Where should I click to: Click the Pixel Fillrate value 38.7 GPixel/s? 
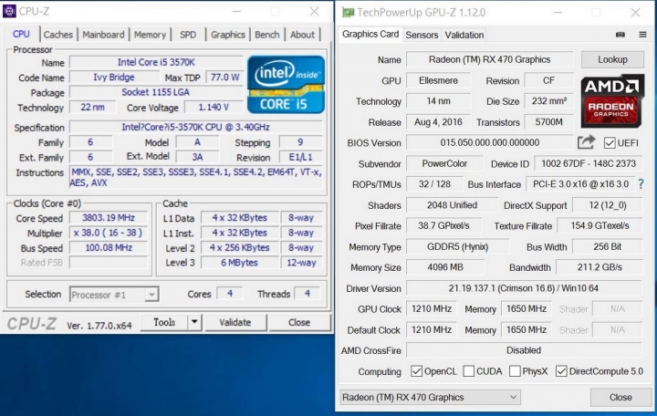(443, 226)
